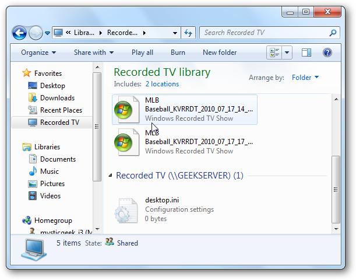Click the file list vertical scrollbar thumb
356x280 pixels.
(x=336, y=190)
